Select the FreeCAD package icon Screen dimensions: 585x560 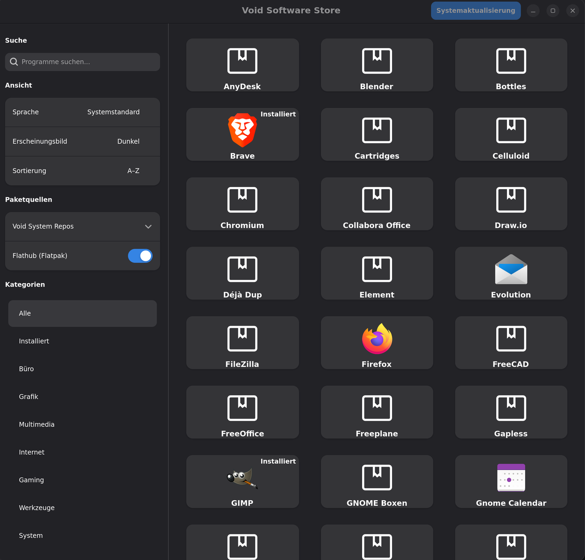[x=511, y=339]
